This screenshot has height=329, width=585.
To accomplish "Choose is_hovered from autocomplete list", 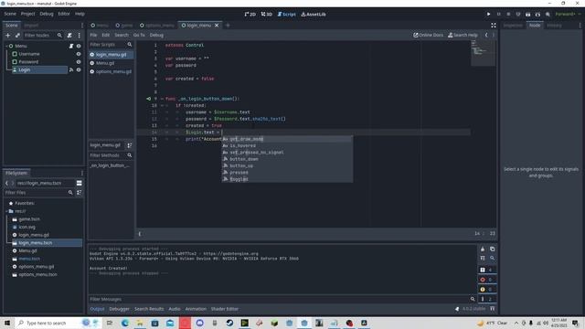I will [287, 146].
